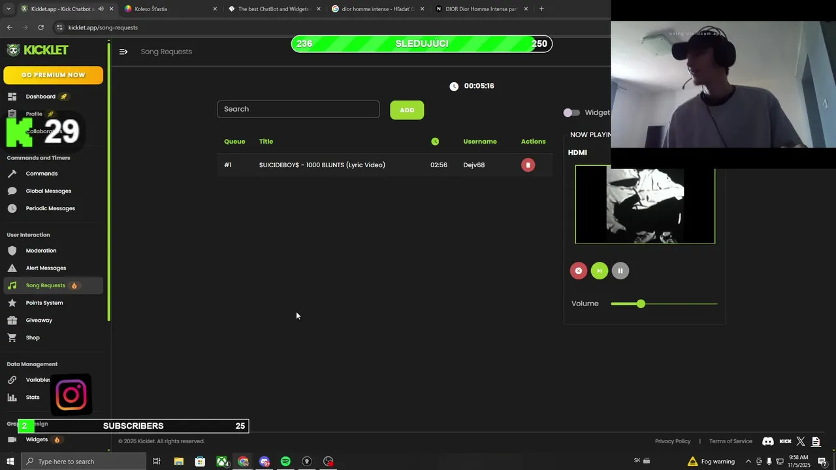
Task: Switch to dior homme intense search tab
Action: coord(378,9)
